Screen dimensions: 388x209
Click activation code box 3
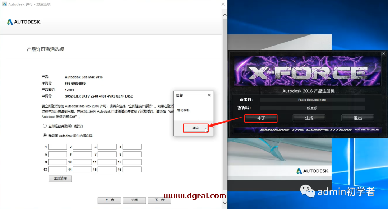point(107,147)
